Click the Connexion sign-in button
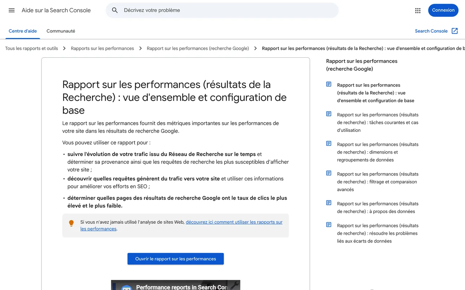This screenshot has width=465, height=290. (443, 10)
